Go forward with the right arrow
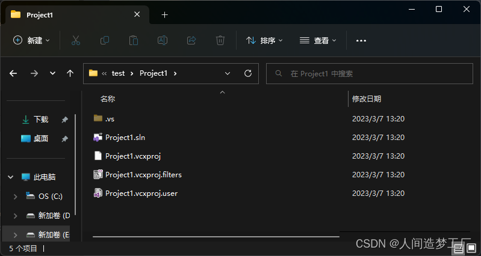The image size is (481, 256). coord(34,73)
